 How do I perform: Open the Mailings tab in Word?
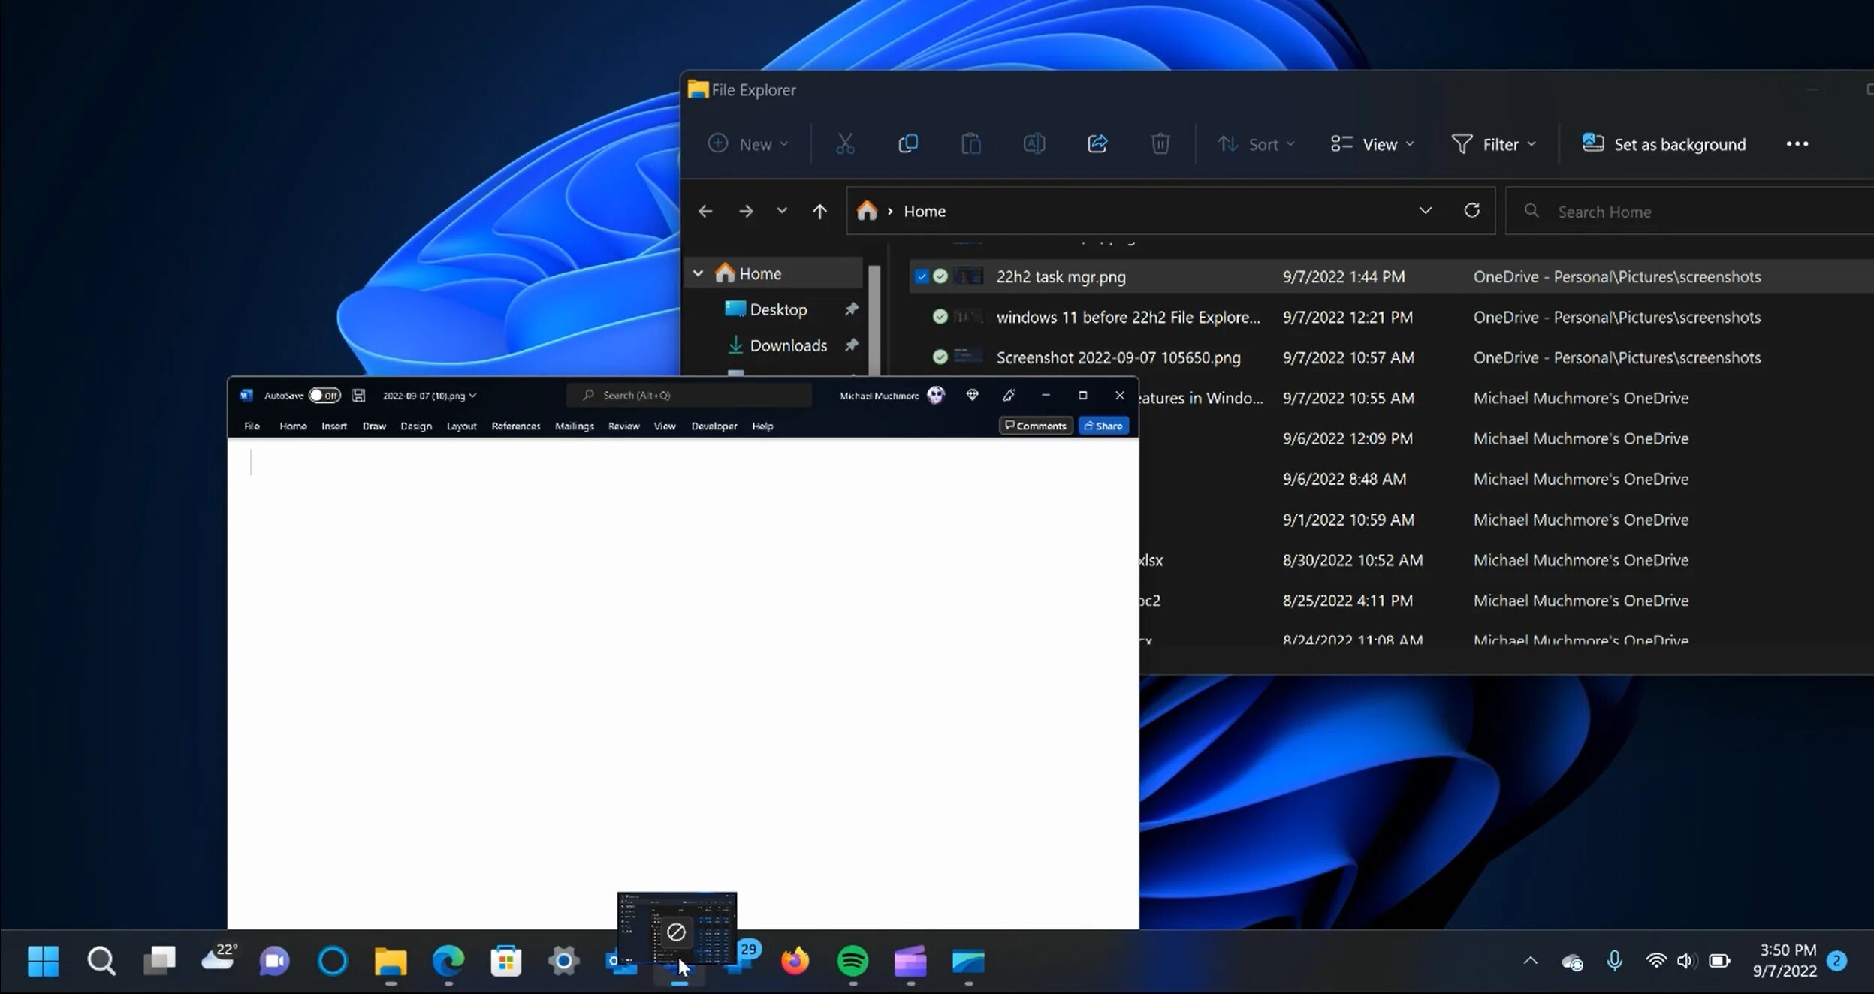coord(574,426)
